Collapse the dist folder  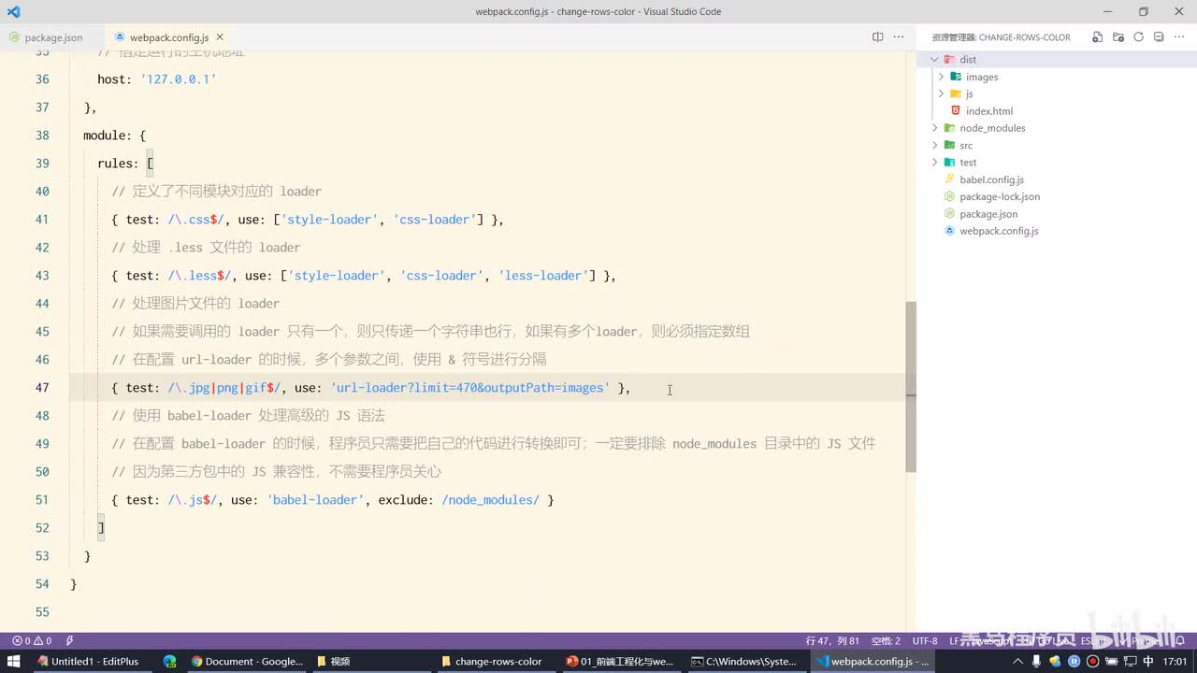(934, 59)
